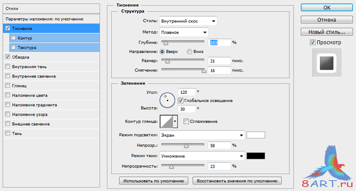Click the Глубина value field with 103
356x191 pixels.
click(x=219, y=42)
